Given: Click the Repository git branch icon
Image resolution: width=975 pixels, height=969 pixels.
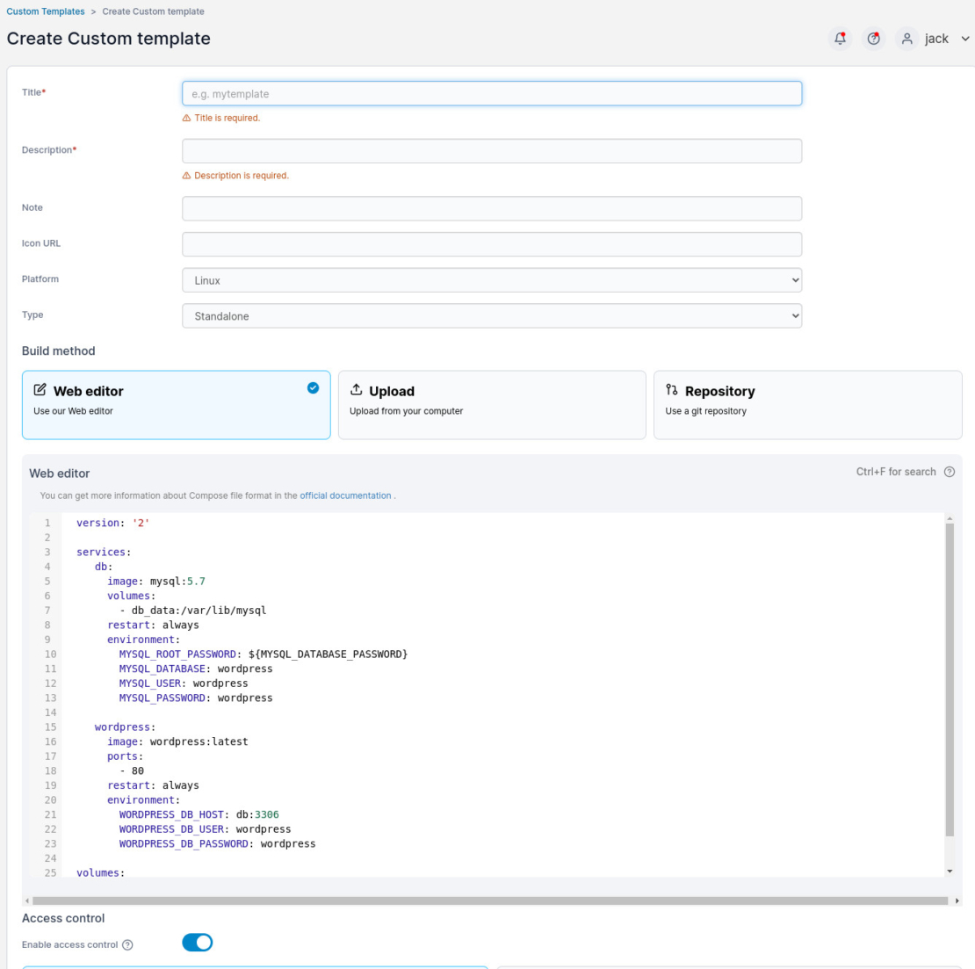Looking at the screenshot, I should 672,390.
